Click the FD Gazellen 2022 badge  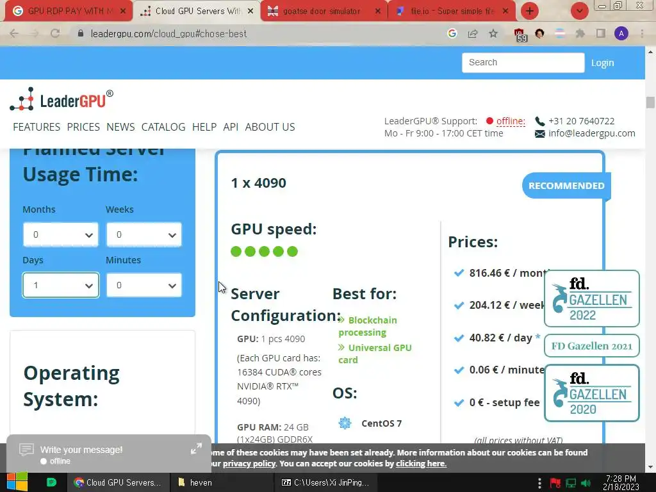pos(591,299)
